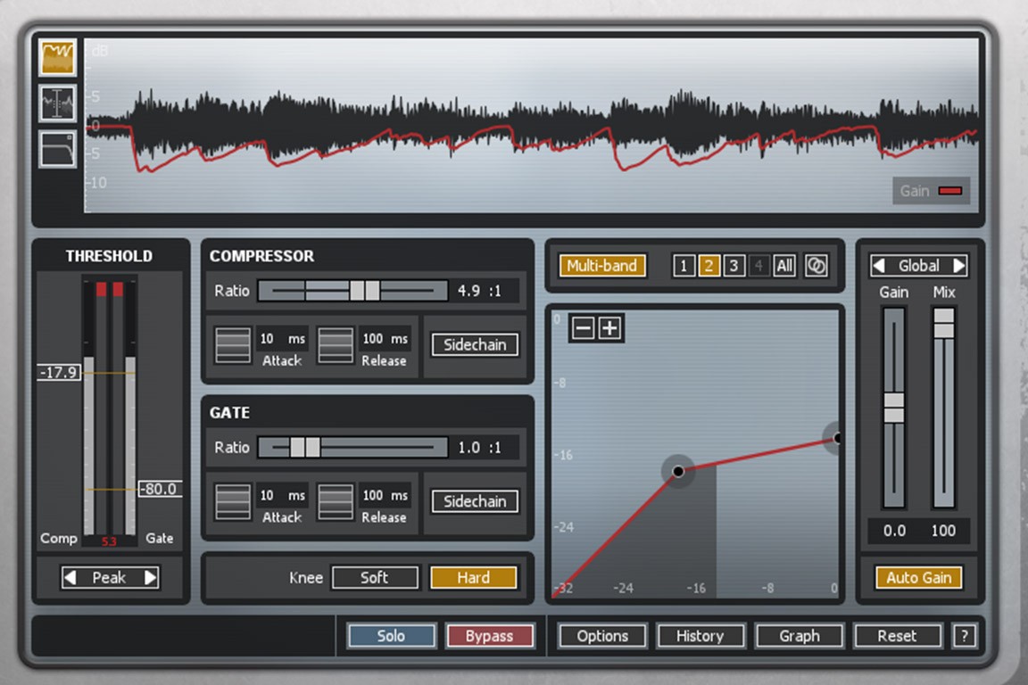Image resolution: width=1028 pixels, height=685 pixels.
Task: Switch Peak mode to next with right arrow
Action: (150, 577)
